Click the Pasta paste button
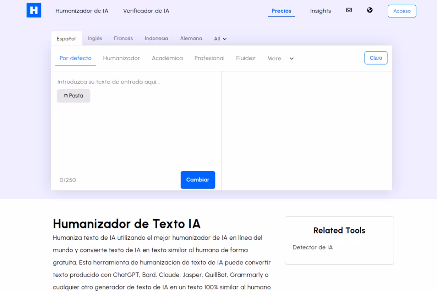The width and height of the screenshot is (437, 291). click(x=74, y=96)
